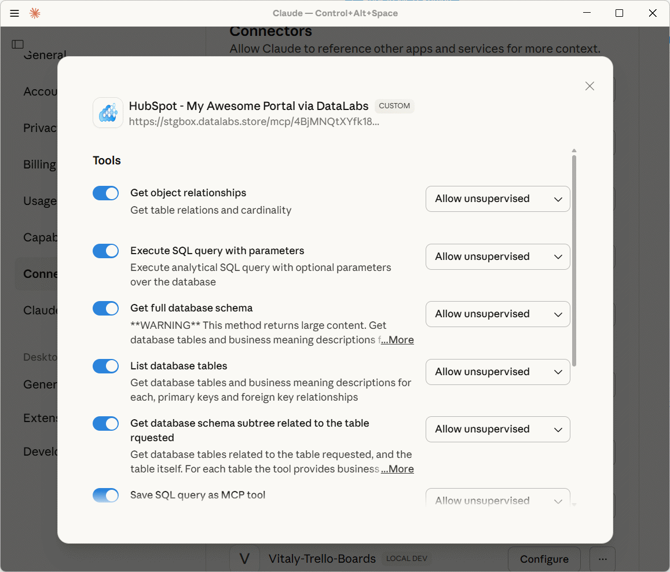Toggle the sidebar panel icon
Viewport: 670px width, 572px height.
[x=18, y=44]
